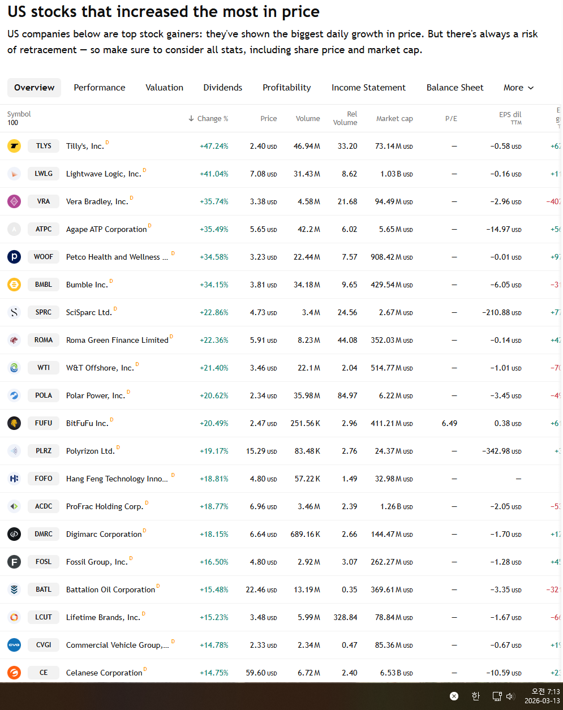Sort by the Price column header
This screenshot has height=710, width=563.
[x=269, y=118]
